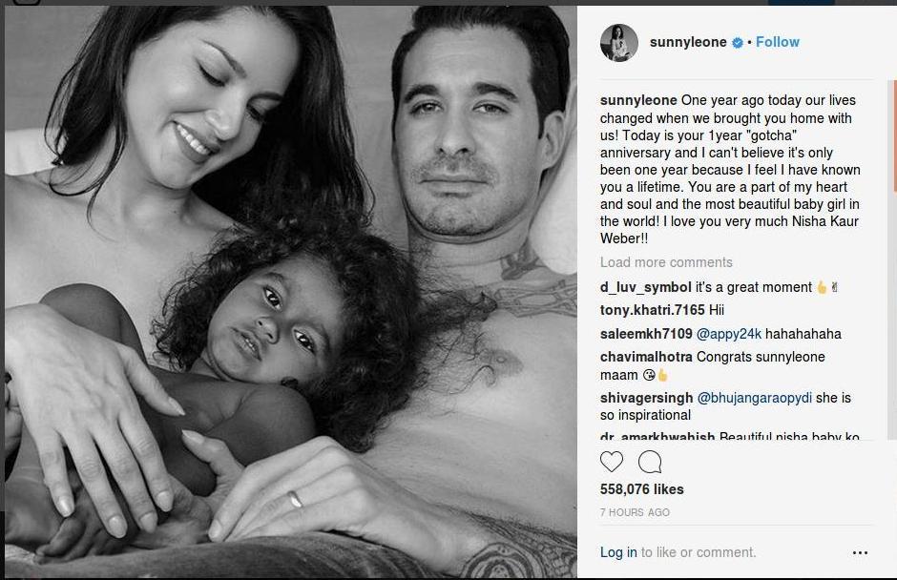Screen dimensions: 897x580
Task: Open saleemkh7109 commenter profile
Action: pyautogui.click(x=646, y=334)
